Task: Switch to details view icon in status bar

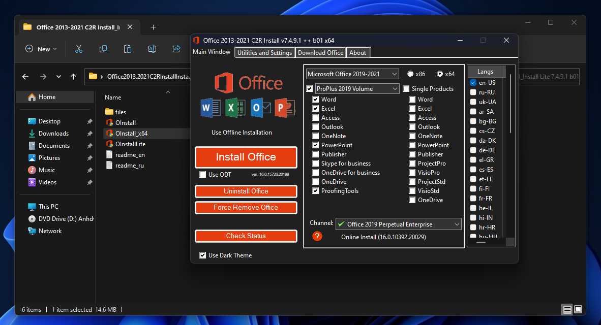Action: [567, 309]
